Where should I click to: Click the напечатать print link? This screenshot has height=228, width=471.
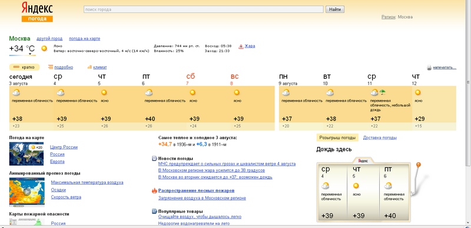tap(445, 68)
